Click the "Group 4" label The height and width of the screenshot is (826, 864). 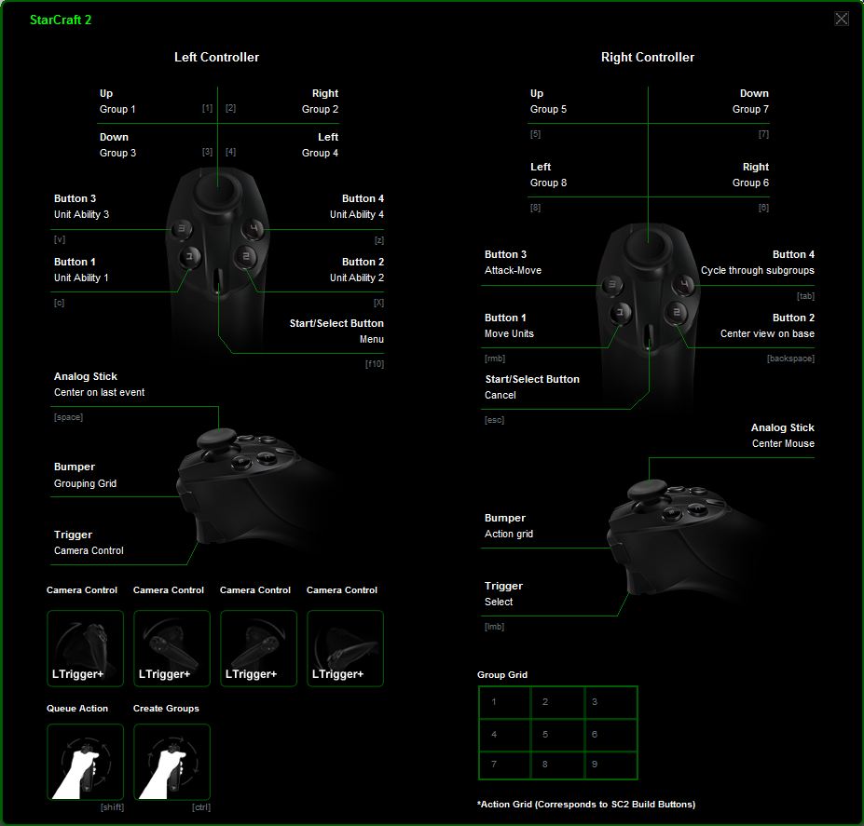click(x=320, y=153)
